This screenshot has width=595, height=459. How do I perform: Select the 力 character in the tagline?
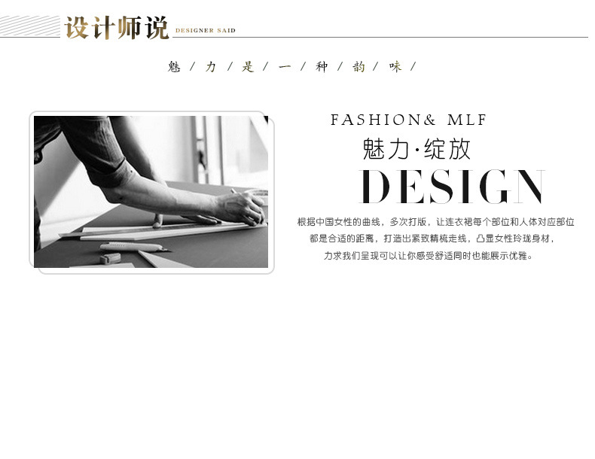211,67
